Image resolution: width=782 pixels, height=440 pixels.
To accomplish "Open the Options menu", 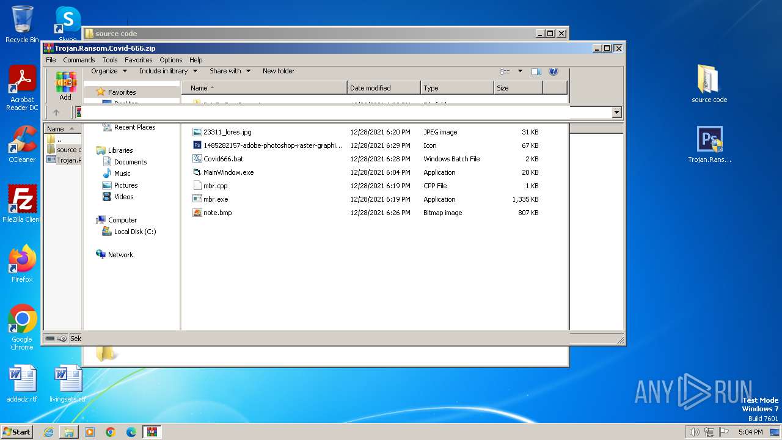I will click(171, 60).
